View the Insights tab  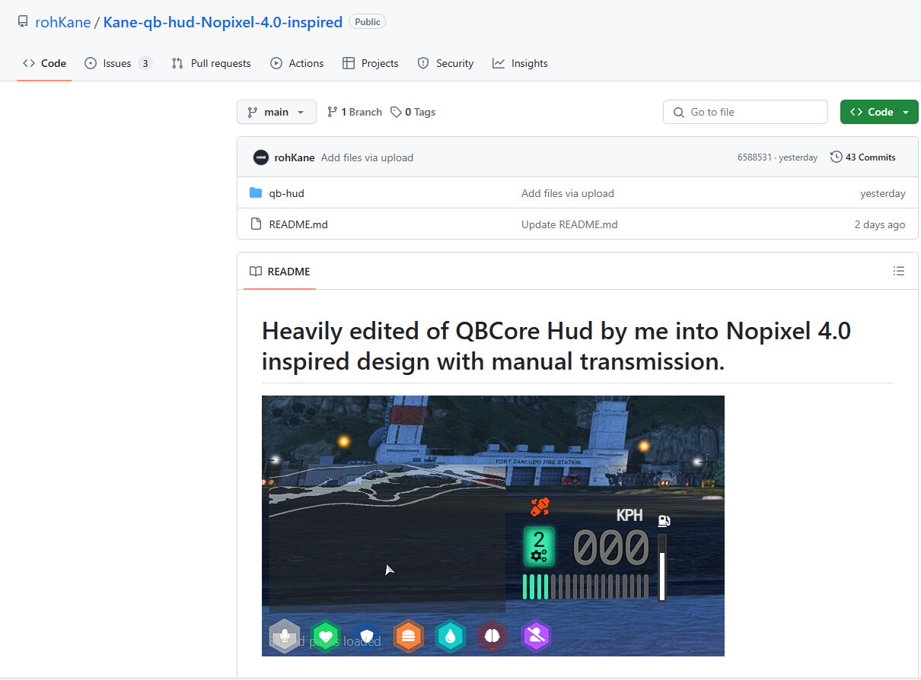tap(520, 63)
